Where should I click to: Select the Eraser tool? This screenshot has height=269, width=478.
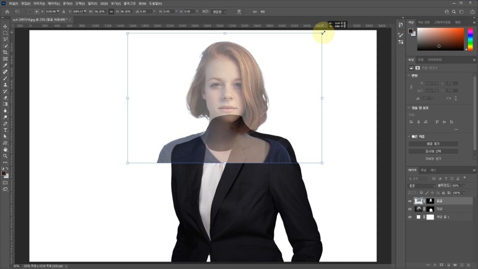[x=5, y=98]
